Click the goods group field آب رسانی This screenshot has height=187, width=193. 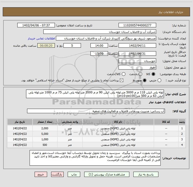coord(96,111)
